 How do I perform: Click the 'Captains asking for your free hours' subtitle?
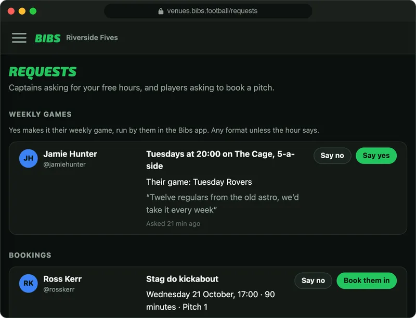[141, 88]
